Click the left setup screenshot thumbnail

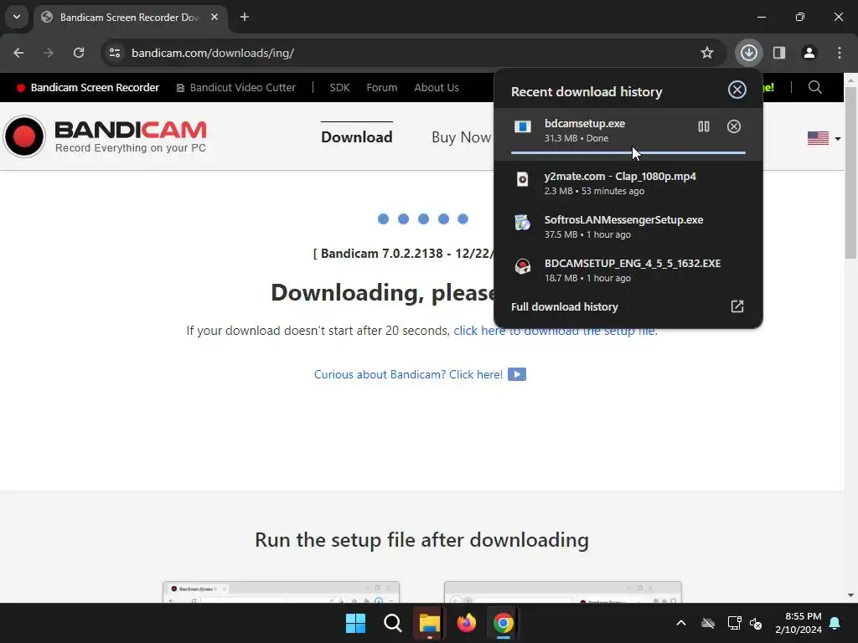point(281,592)
